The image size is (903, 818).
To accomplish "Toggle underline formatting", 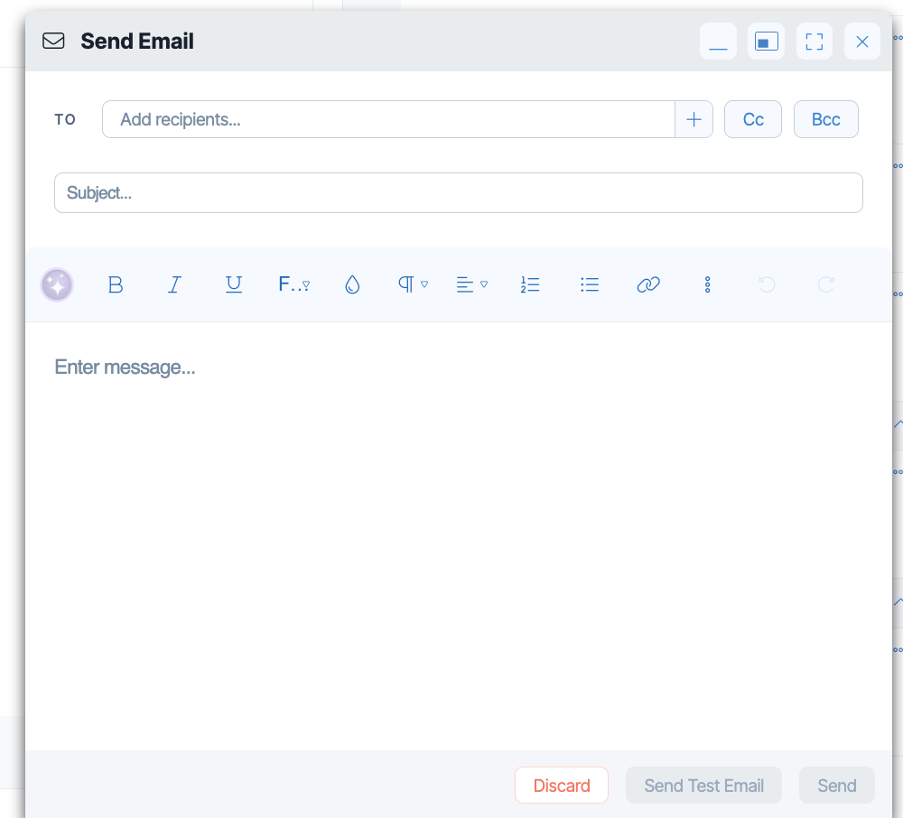I will click(x=234, y=284).
